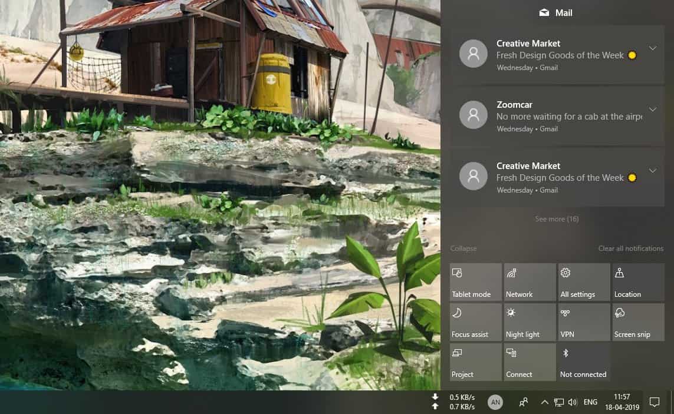Toggle Focus assist tile
This screenshot has width=674, height=414.
click(475, 322)
